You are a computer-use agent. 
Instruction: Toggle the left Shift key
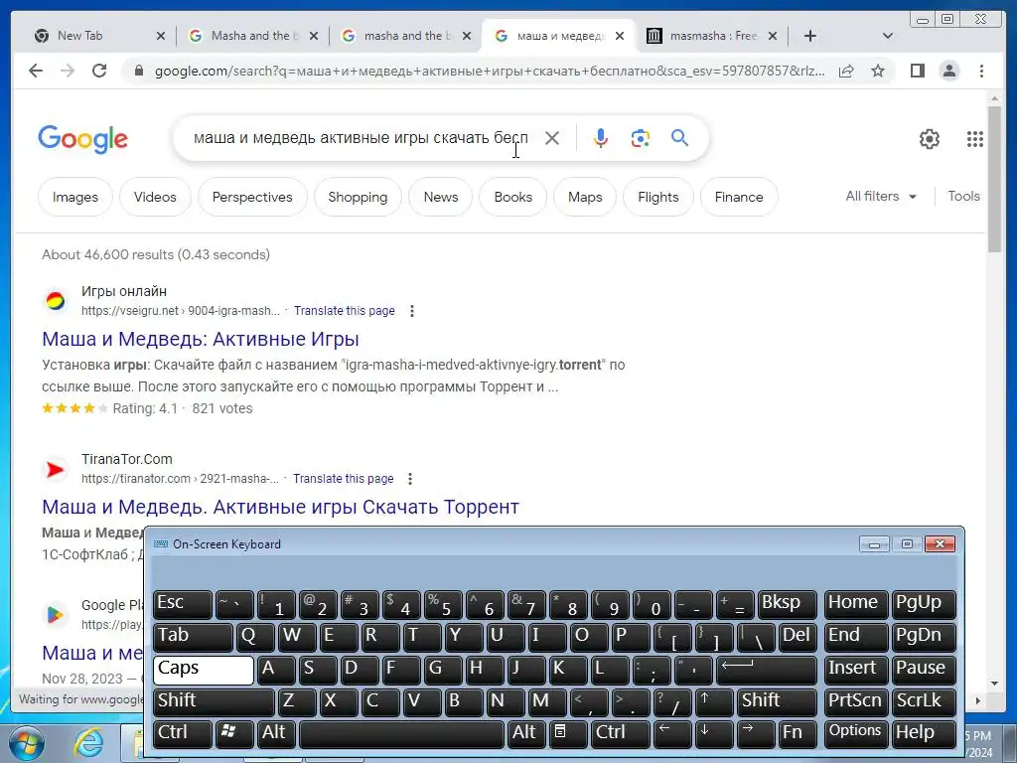[214, 702]
